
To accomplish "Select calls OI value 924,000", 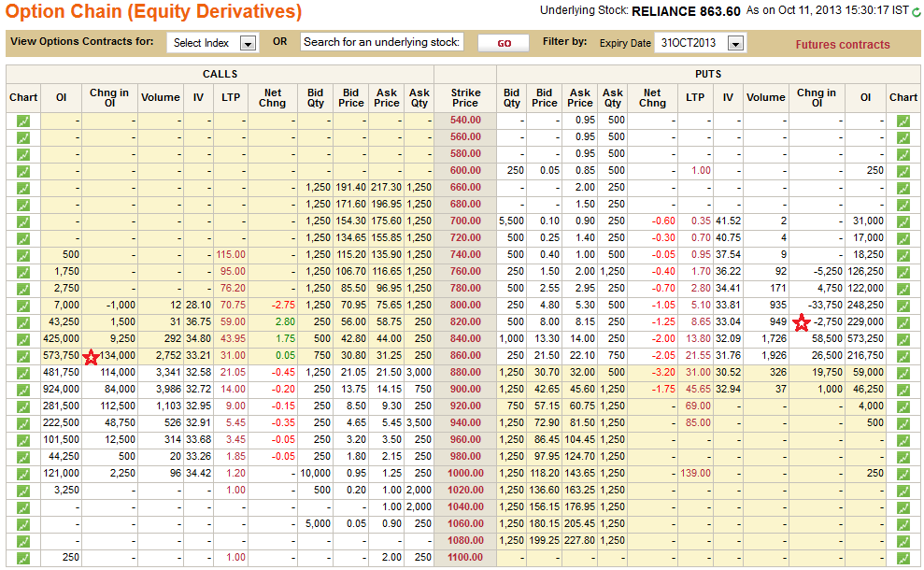I will click(x=62, y=389).
